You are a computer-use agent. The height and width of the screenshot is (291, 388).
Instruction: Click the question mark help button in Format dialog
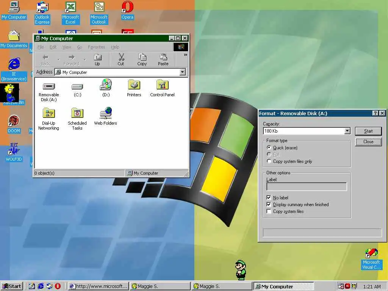point(375,113)
